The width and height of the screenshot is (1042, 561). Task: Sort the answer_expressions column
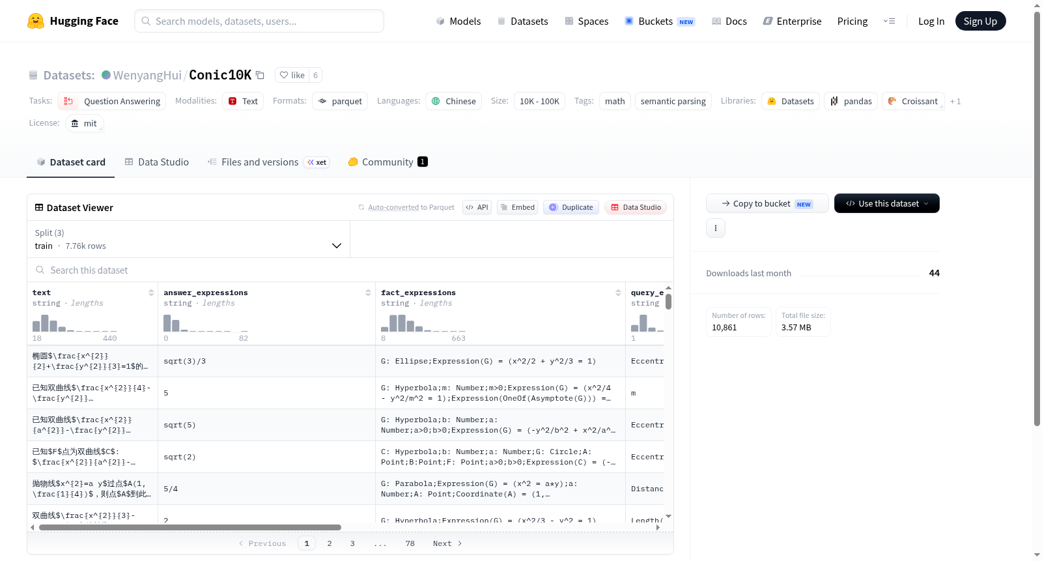[x=368, y=293]
